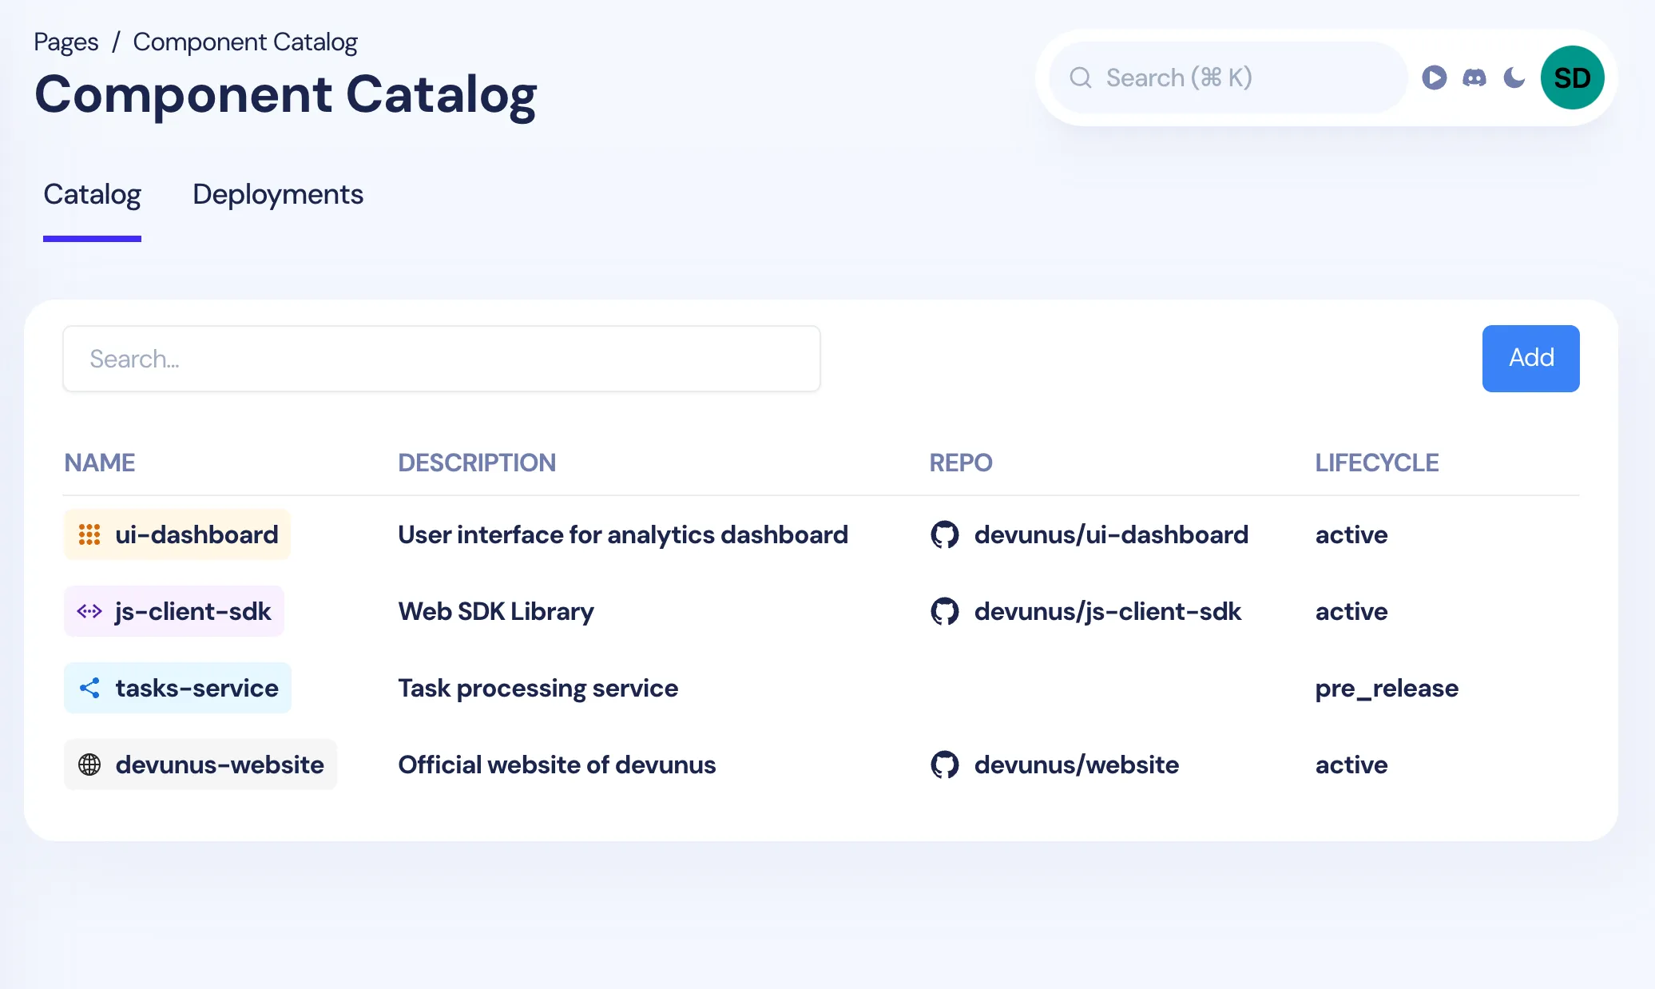Toggle dark mode with the moon icon
Screen dimensions: 1655x989
pos(1513,77)
